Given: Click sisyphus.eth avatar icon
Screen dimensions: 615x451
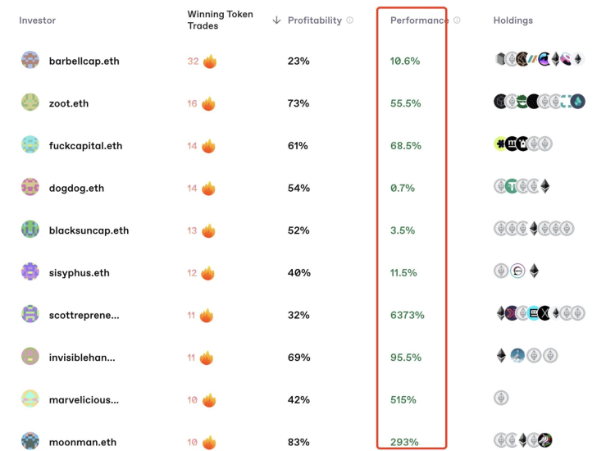Looking at the screenshot, I should point(30,272).
